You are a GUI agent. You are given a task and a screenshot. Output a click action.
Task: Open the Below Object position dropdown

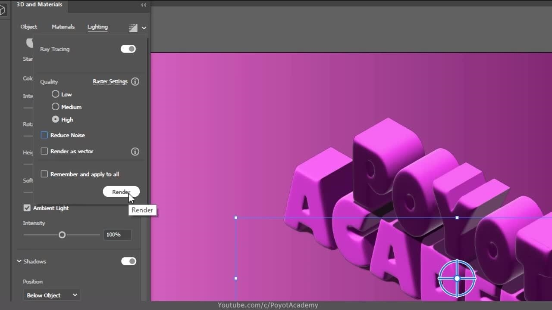tap(52, 295)
